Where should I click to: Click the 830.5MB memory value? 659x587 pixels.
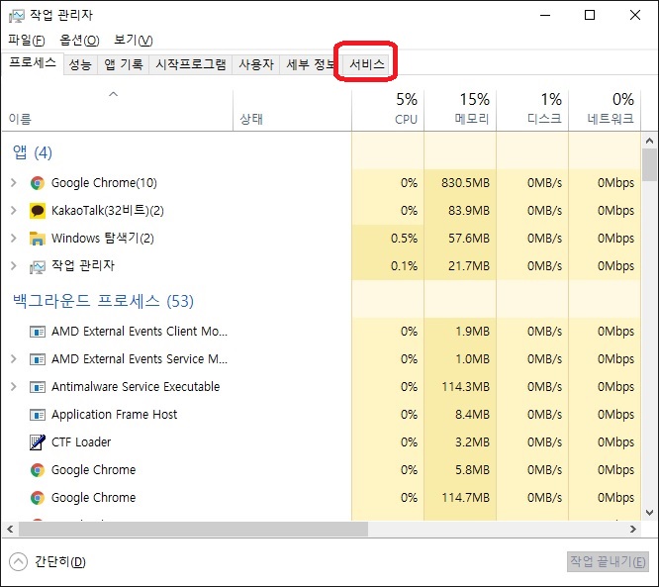(x=465, y=183)
